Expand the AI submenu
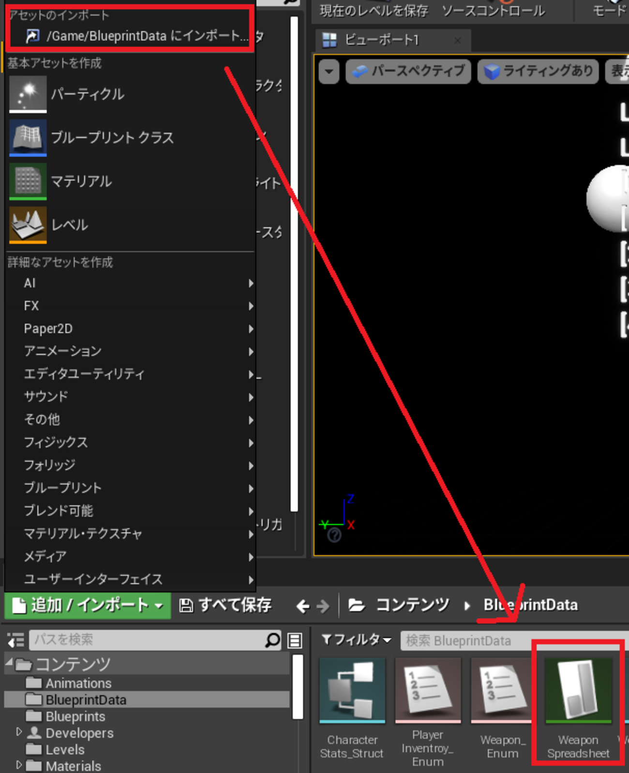The height and width of the screenshot is (773, 629). (x=131, y=283)
